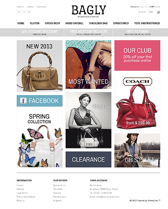Image resolution: width=168 pixels, height=209 pixels.
Task: Open the Chanel black and white photo
Action: click(x=88, y=120)
